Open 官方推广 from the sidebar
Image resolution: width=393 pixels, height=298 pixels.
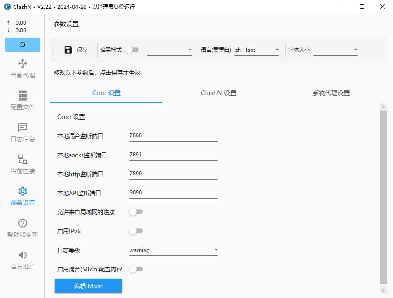click(22, 259)
